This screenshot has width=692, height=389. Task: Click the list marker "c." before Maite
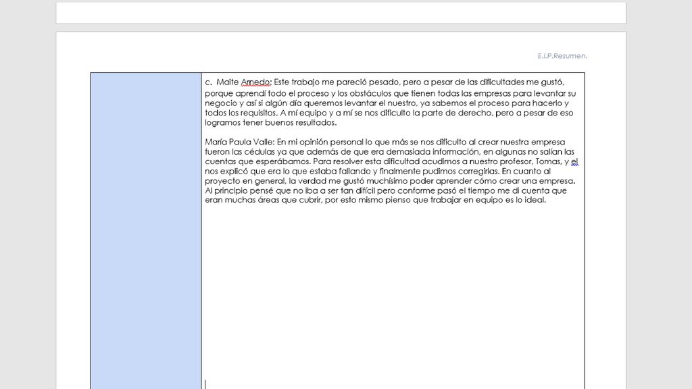[208, 82]
